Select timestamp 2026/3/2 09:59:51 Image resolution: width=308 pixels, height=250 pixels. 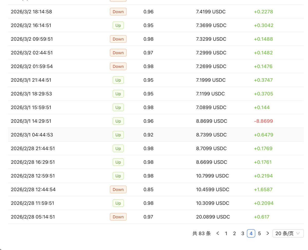tap(32, 39)
